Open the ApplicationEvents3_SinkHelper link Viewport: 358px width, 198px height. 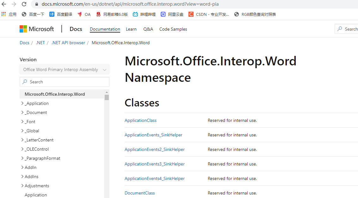[x=155, y=164]
